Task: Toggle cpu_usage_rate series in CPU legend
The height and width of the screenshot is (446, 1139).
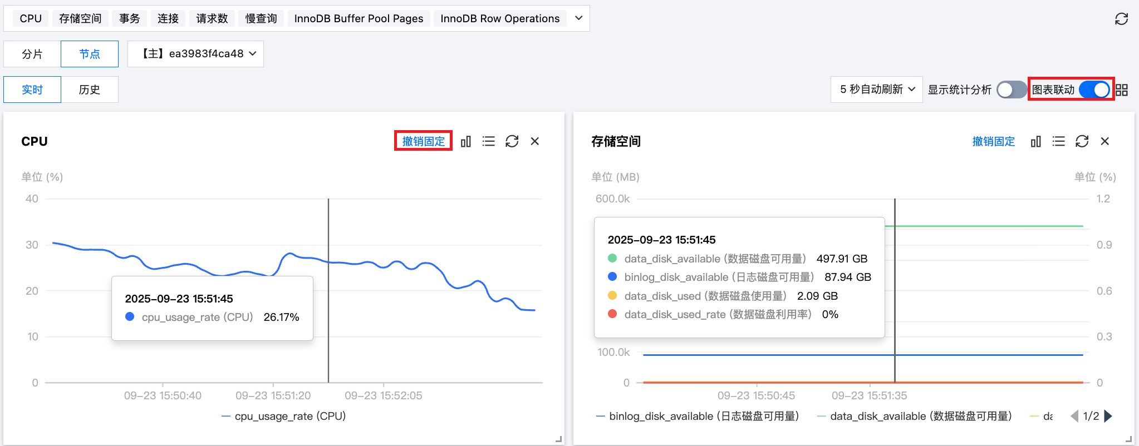Action: (x=284, y=416)
